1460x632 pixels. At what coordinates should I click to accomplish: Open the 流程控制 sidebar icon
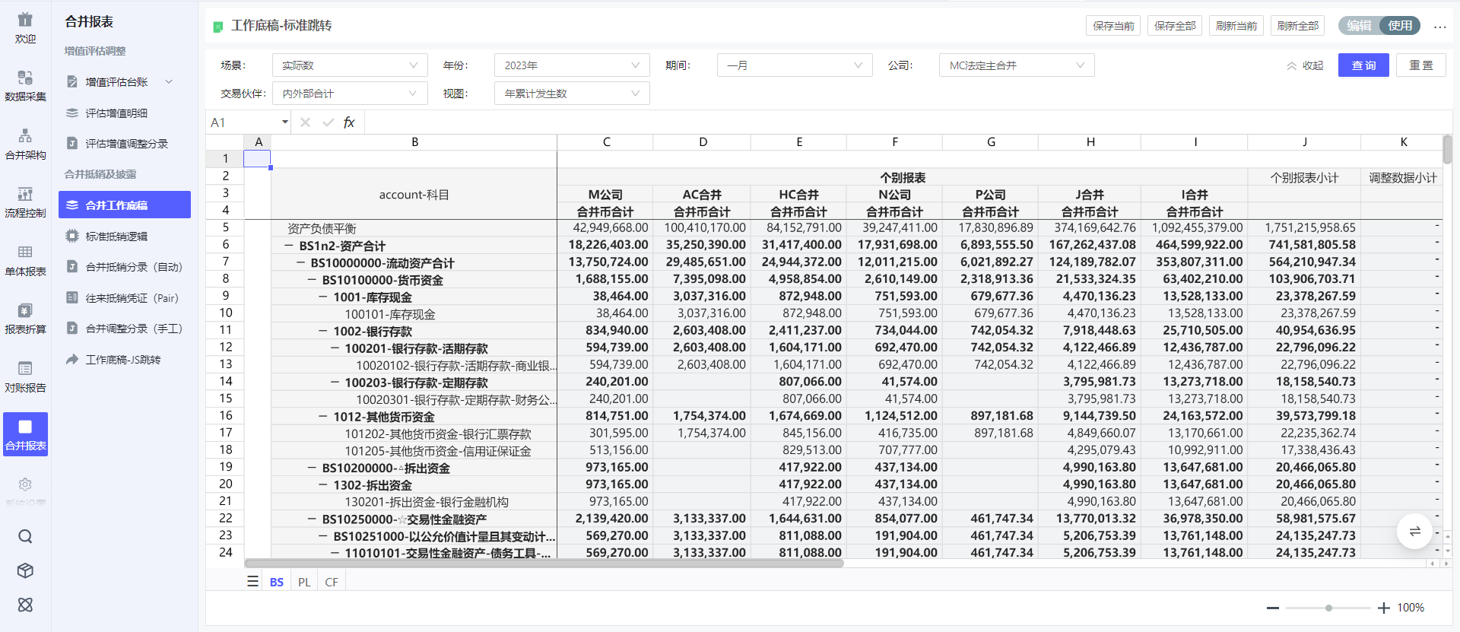[x=25, y=202]
